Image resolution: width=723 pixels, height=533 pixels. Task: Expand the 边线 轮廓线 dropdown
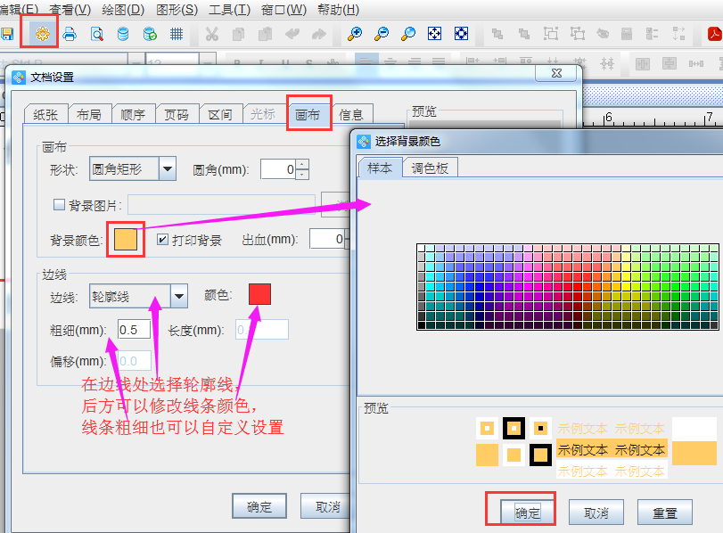179,295
